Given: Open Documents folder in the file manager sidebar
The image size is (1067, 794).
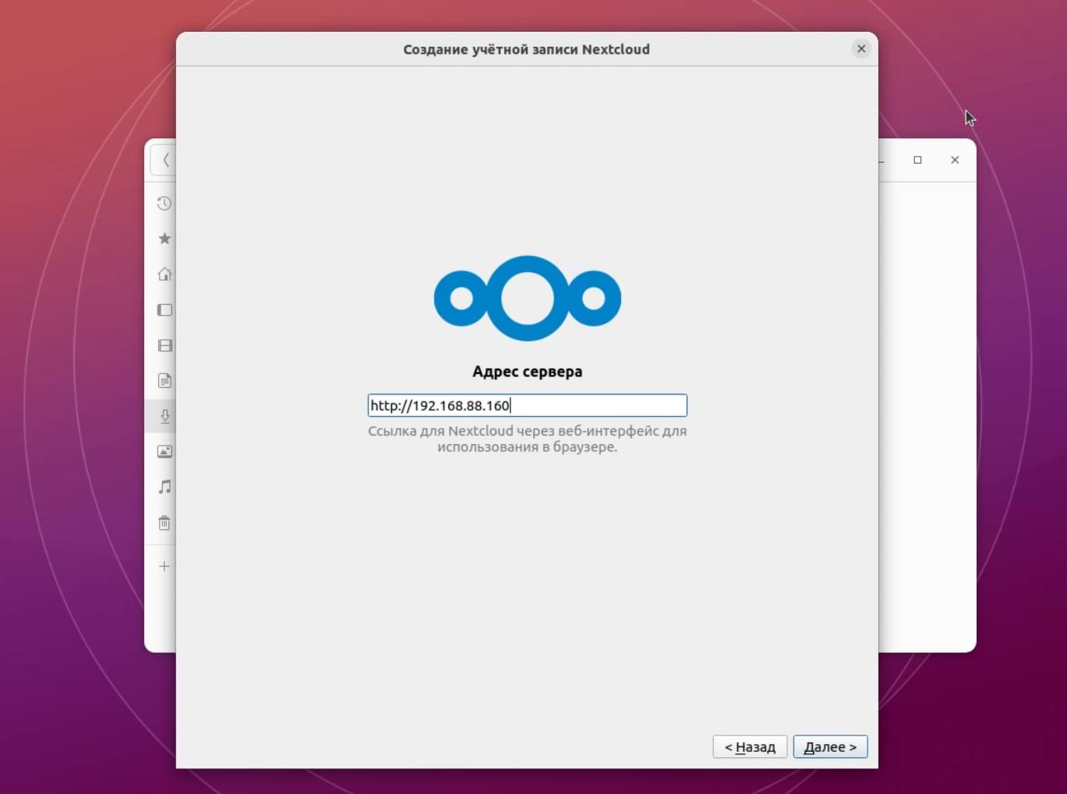Looking at the screenshot, I should click(164, 380).
